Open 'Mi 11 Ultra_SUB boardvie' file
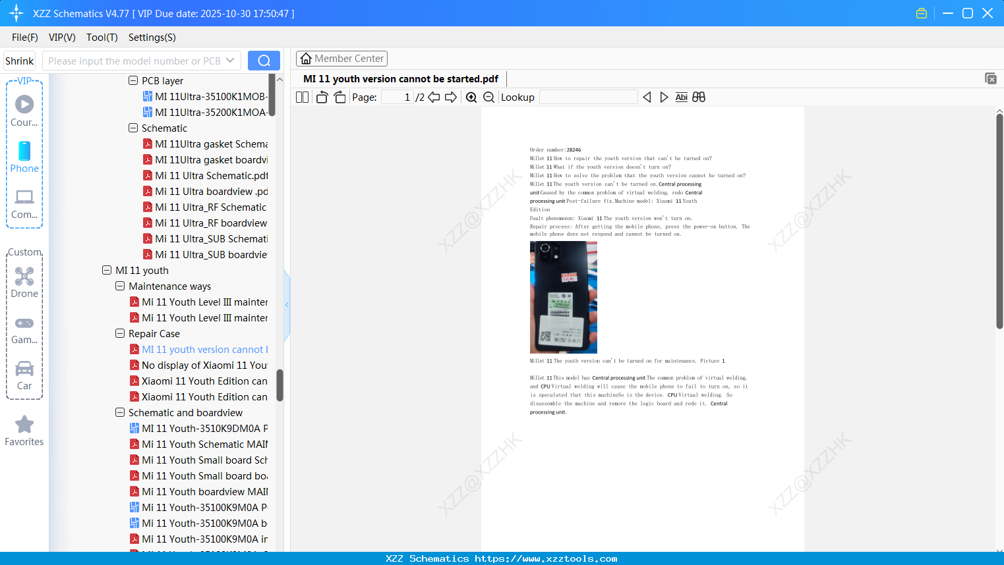The height and width of the screenshot is (565, 1004). (205, 254)
